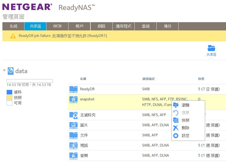226x162 pixels.
Task: Click ReadyDR's 5 (7 日 保護) snapshot cell
Action: tap(209, 89)
